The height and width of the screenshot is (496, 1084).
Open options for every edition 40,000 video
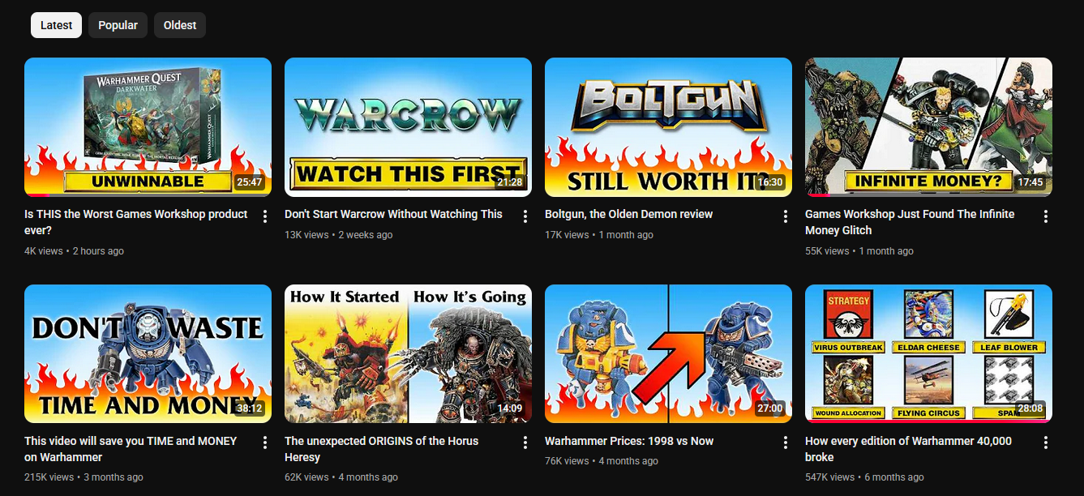[1046, 443]
